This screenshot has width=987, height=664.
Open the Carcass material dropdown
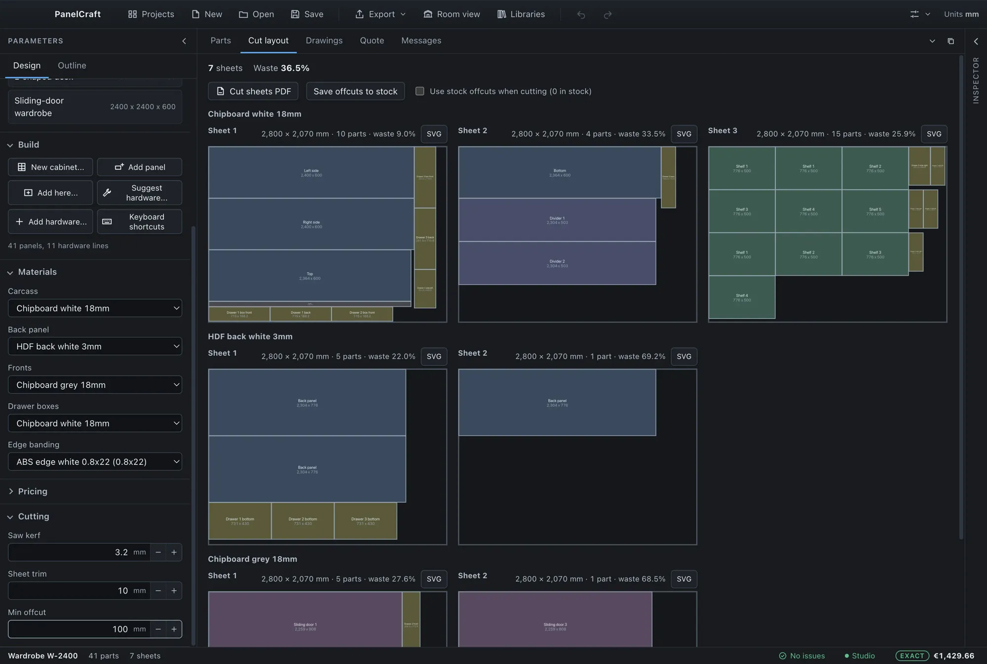[95, 308]
